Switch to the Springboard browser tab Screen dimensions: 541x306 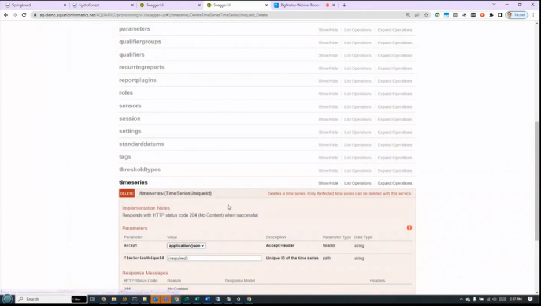[35, 5]
